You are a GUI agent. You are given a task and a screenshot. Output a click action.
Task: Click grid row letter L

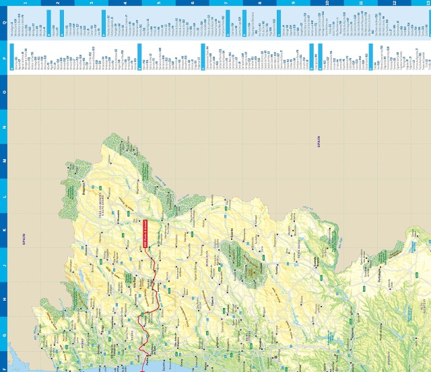[4, 197]
